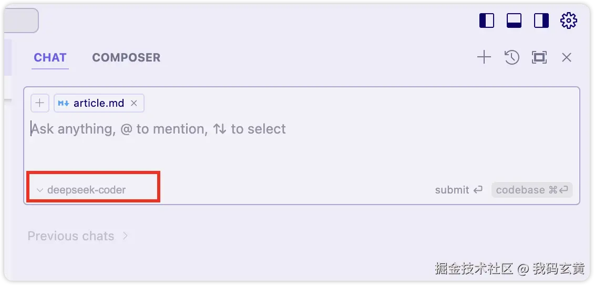The width and height of the screenshot is (594, 285).
Task: Click the add context plus button
Action: pos(39,103)
